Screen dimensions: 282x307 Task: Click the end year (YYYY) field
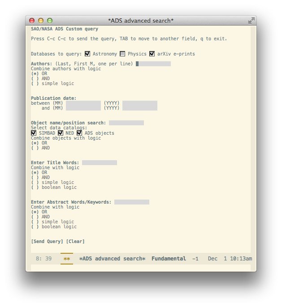(x=140, y=108)
